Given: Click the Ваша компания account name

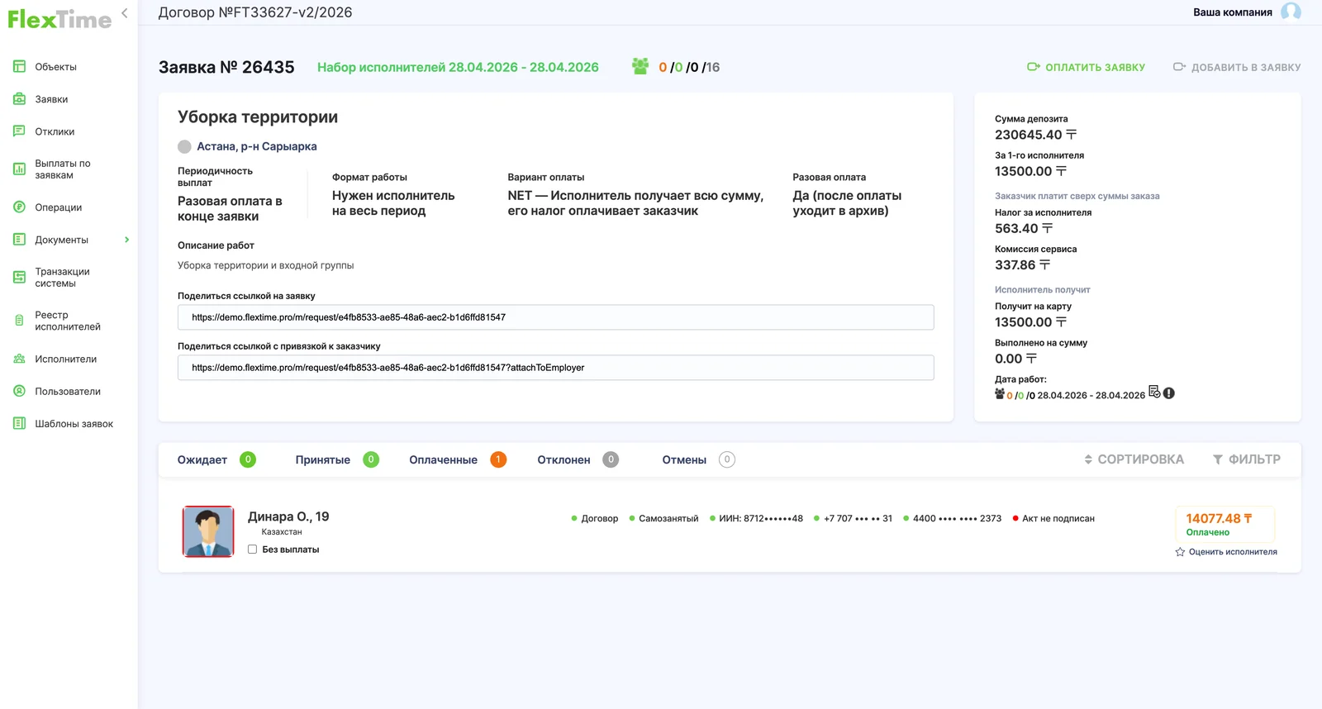Looking at the screenshot, I should tap(1233, 12).
